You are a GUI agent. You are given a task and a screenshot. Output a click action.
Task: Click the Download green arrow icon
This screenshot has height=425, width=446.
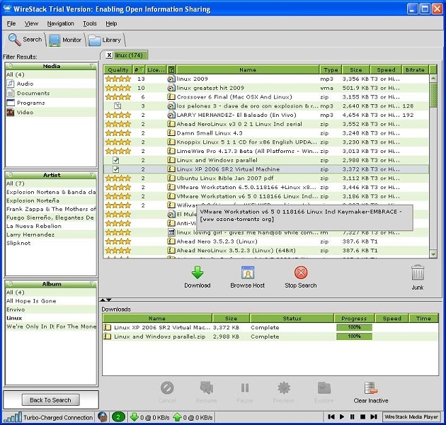click(198, 273)
